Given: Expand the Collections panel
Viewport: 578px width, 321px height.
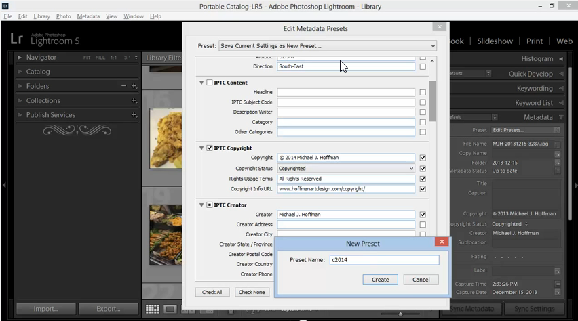Looking at the screenshot, I should [x=20, y=100].
